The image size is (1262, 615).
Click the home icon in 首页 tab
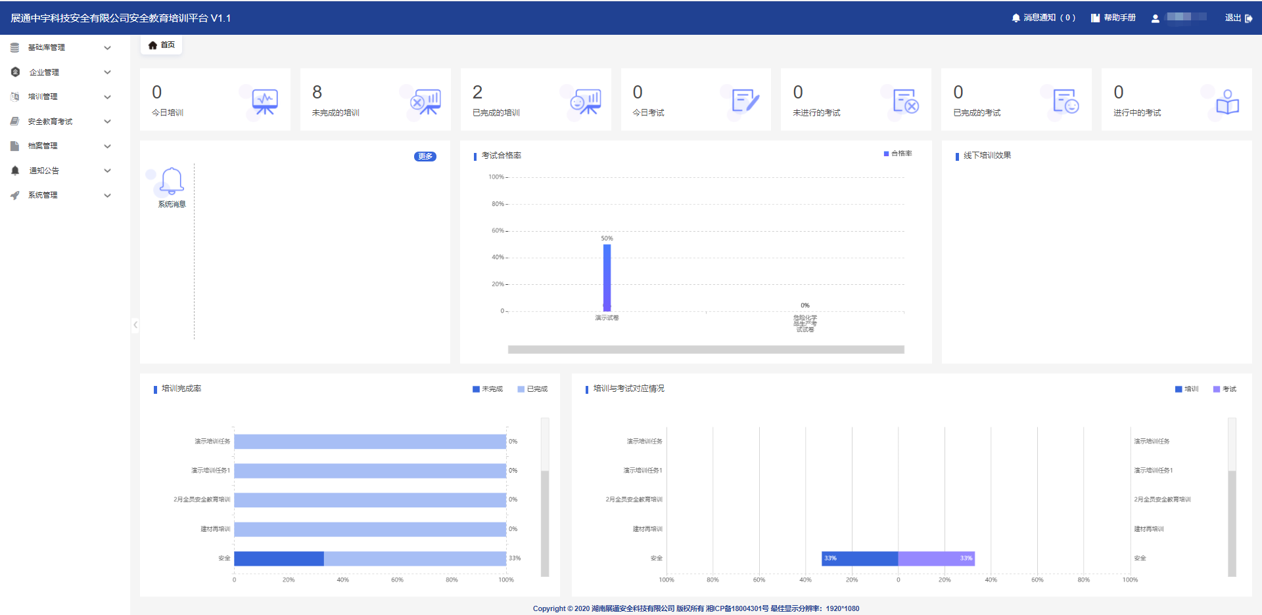click(152, 45)
